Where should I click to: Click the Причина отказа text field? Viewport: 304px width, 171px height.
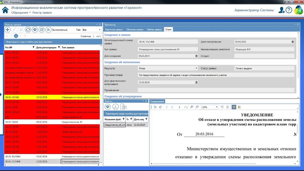217,75
